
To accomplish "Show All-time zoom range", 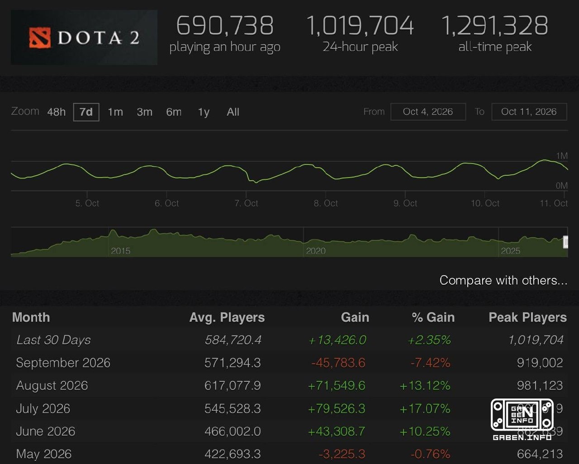I will [233, 112].
